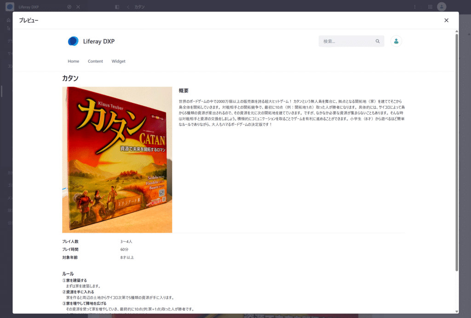Open the user avatar icon in preview header
This screenshot has height=318, width=471.
pos(396,41)
